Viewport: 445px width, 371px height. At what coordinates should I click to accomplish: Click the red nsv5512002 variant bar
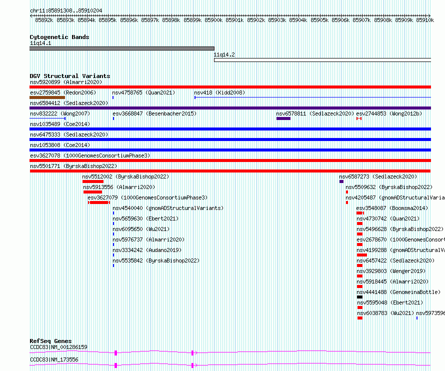coord(93,181)
